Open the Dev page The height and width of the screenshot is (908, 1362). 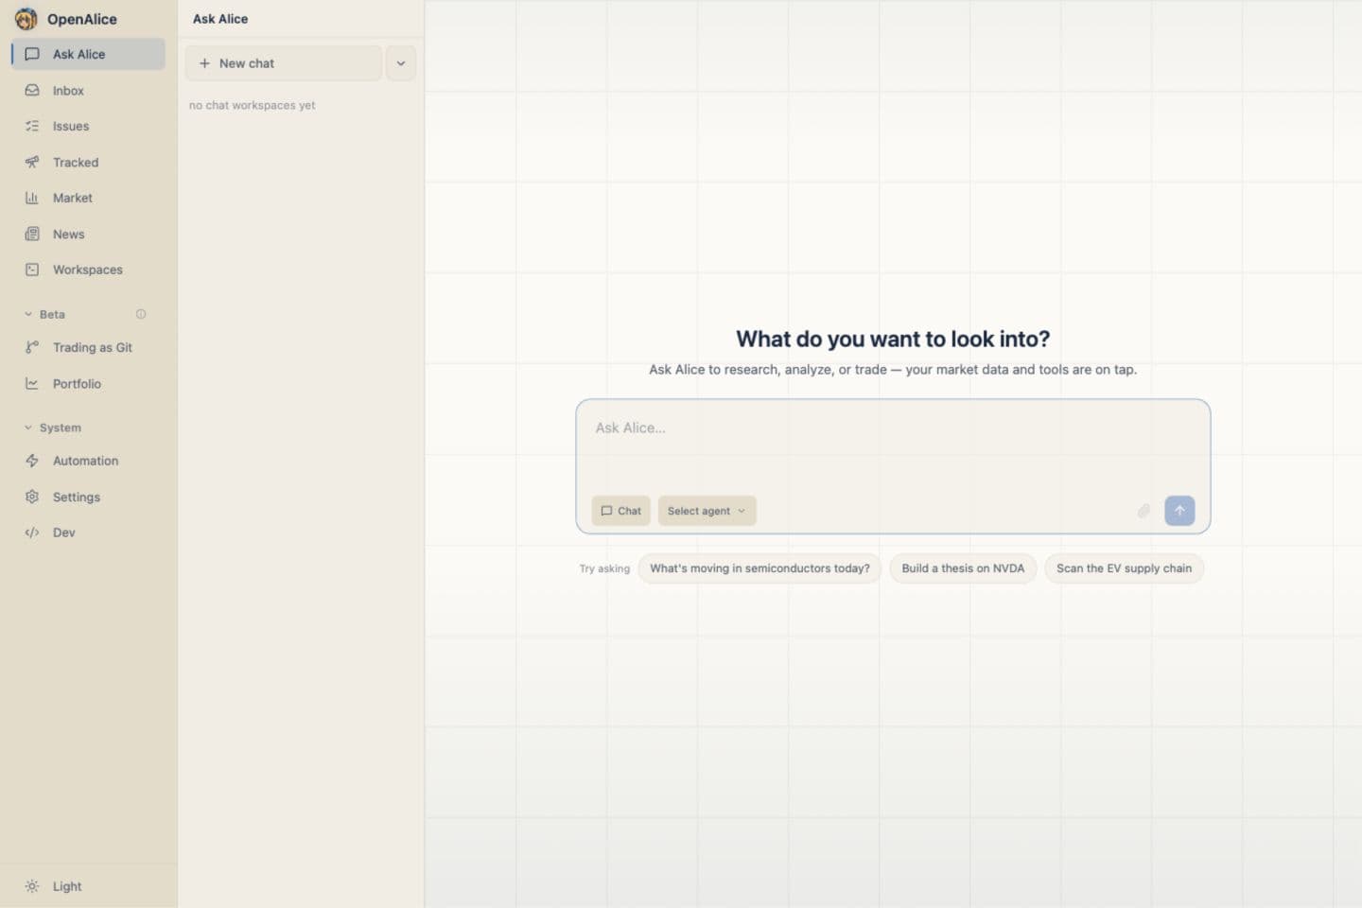tap(88, 533)
